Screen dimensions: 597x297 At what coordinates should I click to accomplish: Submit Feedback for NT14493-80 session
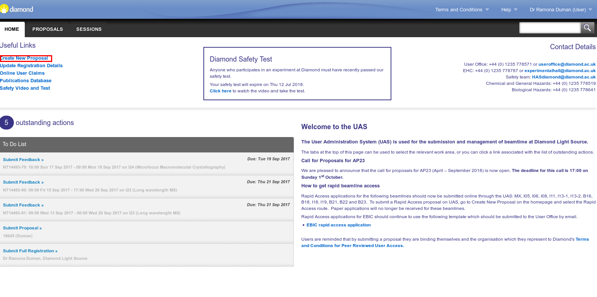click(x=23, y=182)
